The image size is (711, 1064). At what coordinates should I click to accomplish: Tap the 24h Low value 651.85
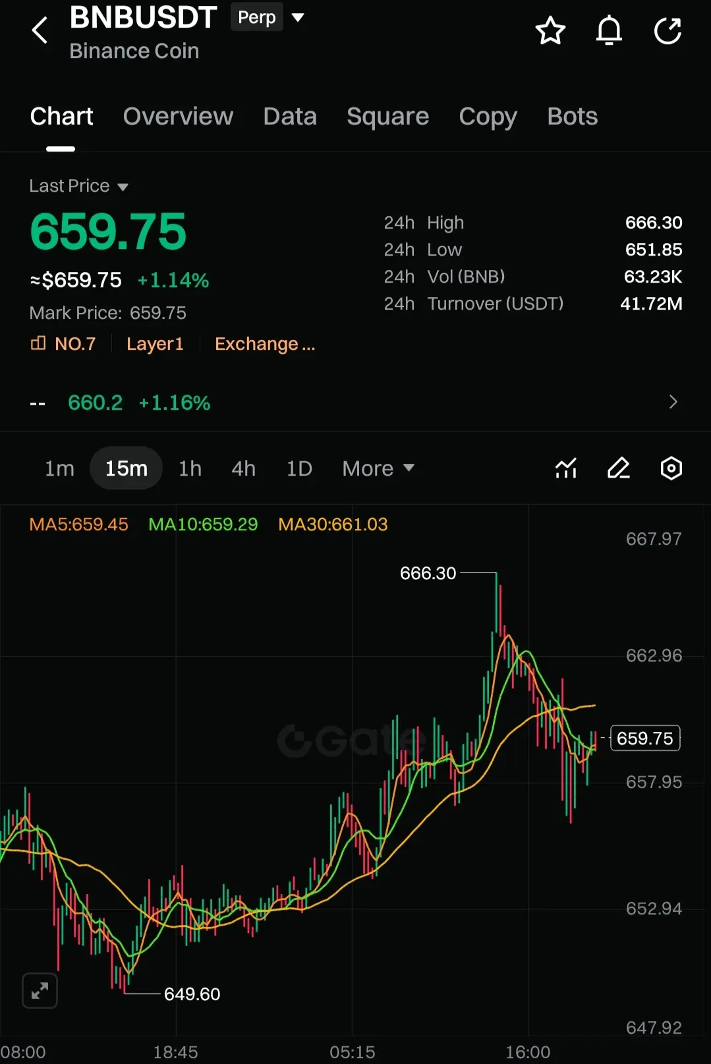(654, 250)
